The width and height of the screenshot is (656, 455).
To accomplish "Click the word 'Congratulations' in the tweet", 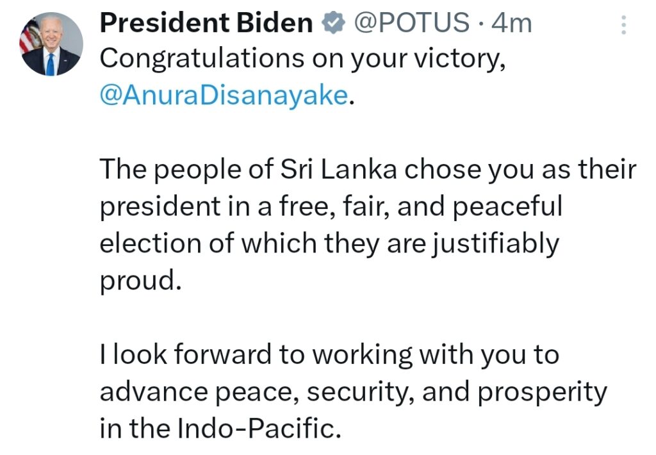I will (x=202, y=60).
